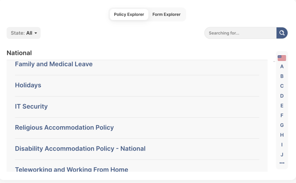
Task: Open the three-dots more letters icon
Action: tap(282, 163)
